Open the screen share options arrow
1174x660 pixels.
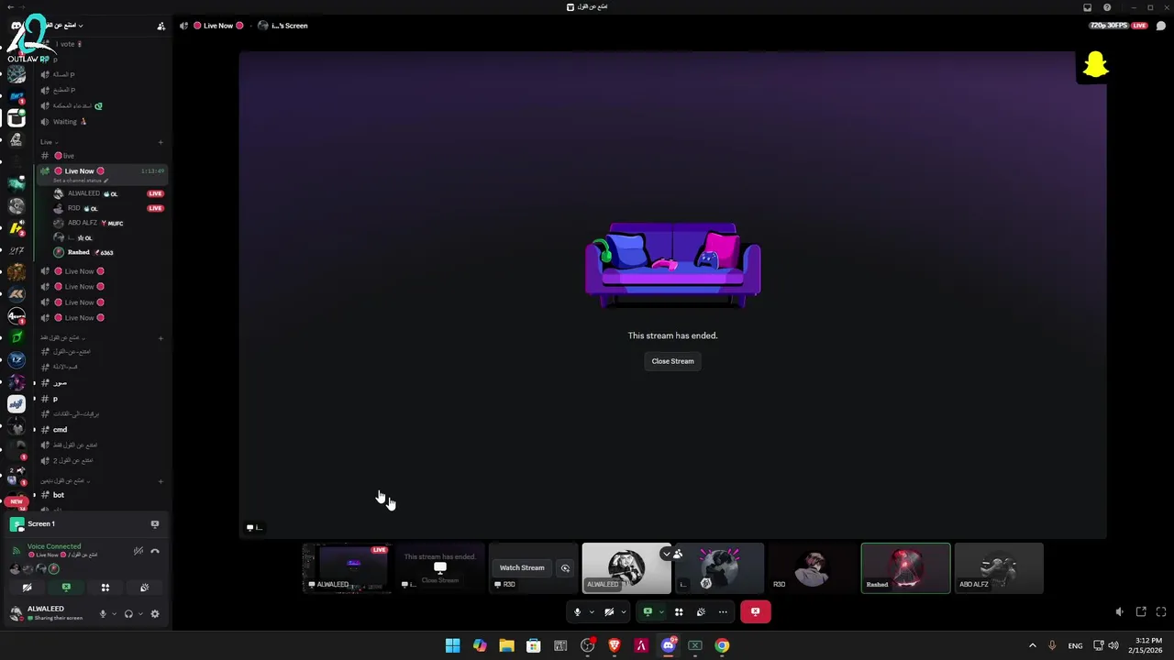(661, 612)
